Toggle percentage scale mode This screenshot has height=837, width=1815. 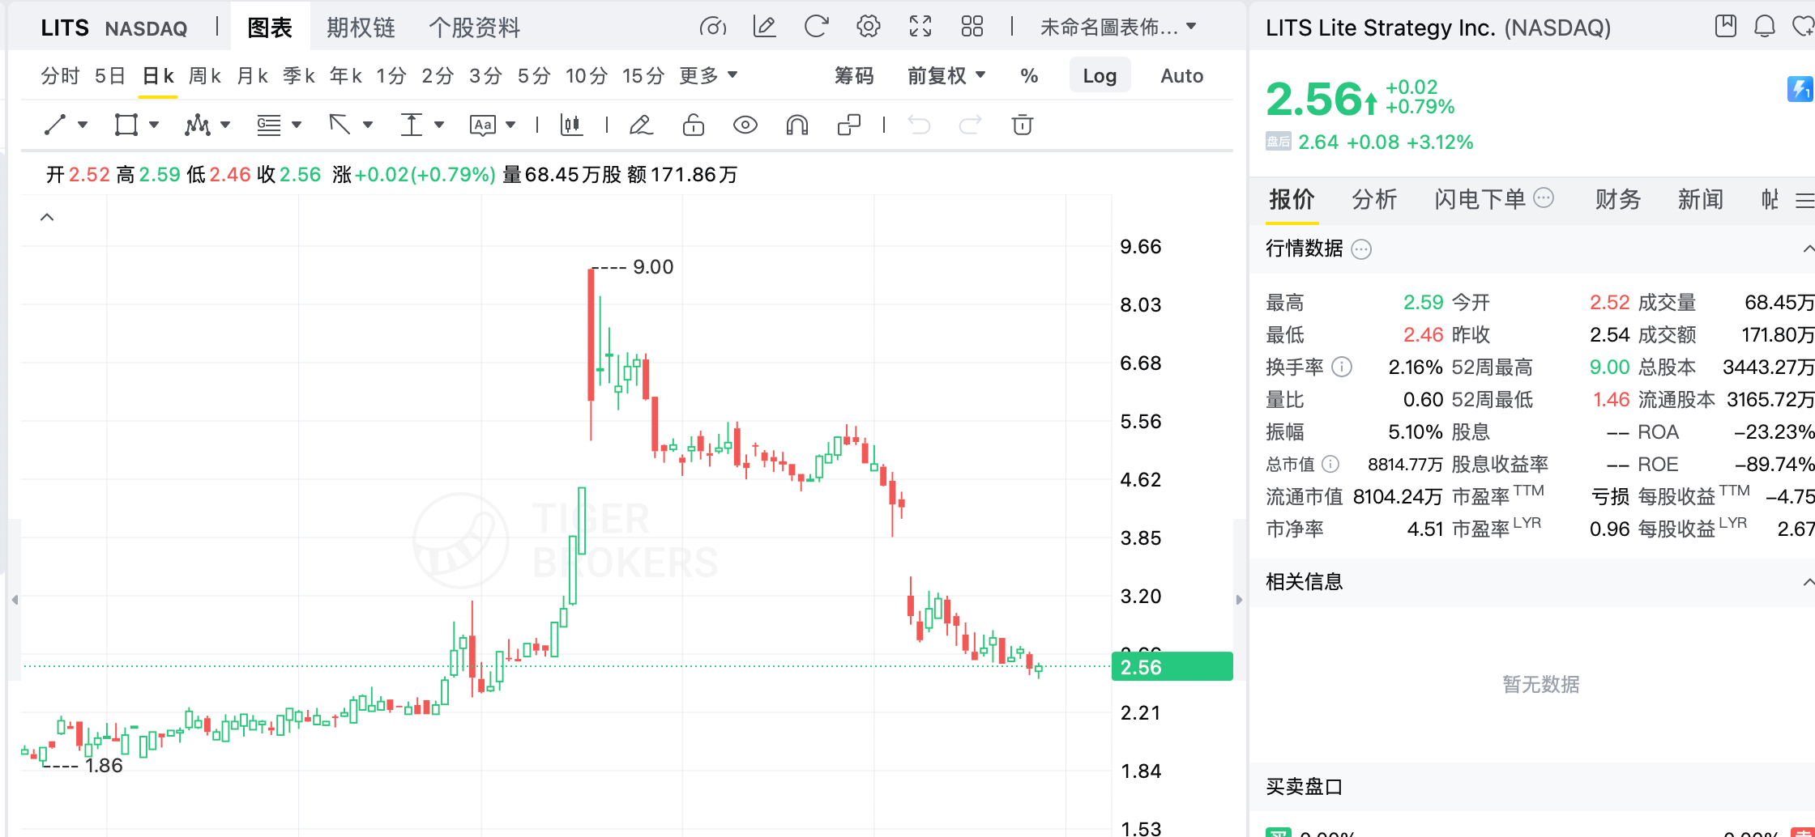click(x=1029, y=76)
